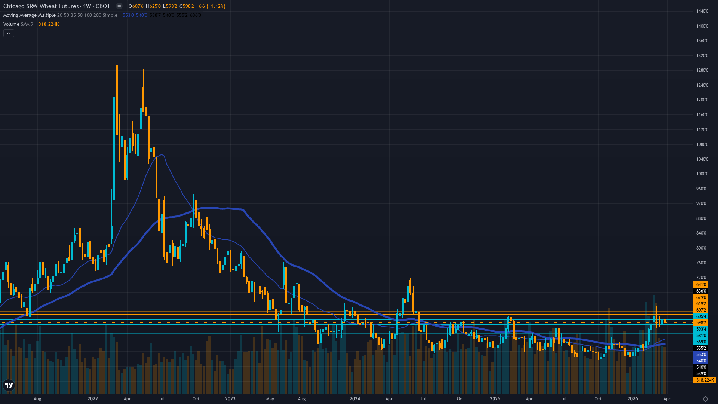
Task: Click the May label on the time axis
Action: click(270, 399)
